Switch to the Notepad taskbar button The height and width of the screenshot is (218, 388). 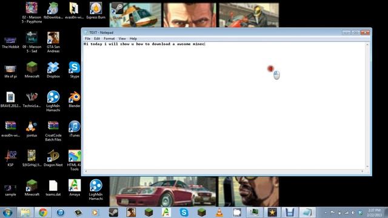click(x=307, y=213)
